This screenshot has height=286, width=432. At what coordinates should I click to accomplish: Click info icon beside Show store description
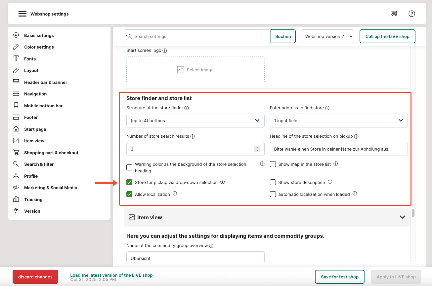(330, 182)
